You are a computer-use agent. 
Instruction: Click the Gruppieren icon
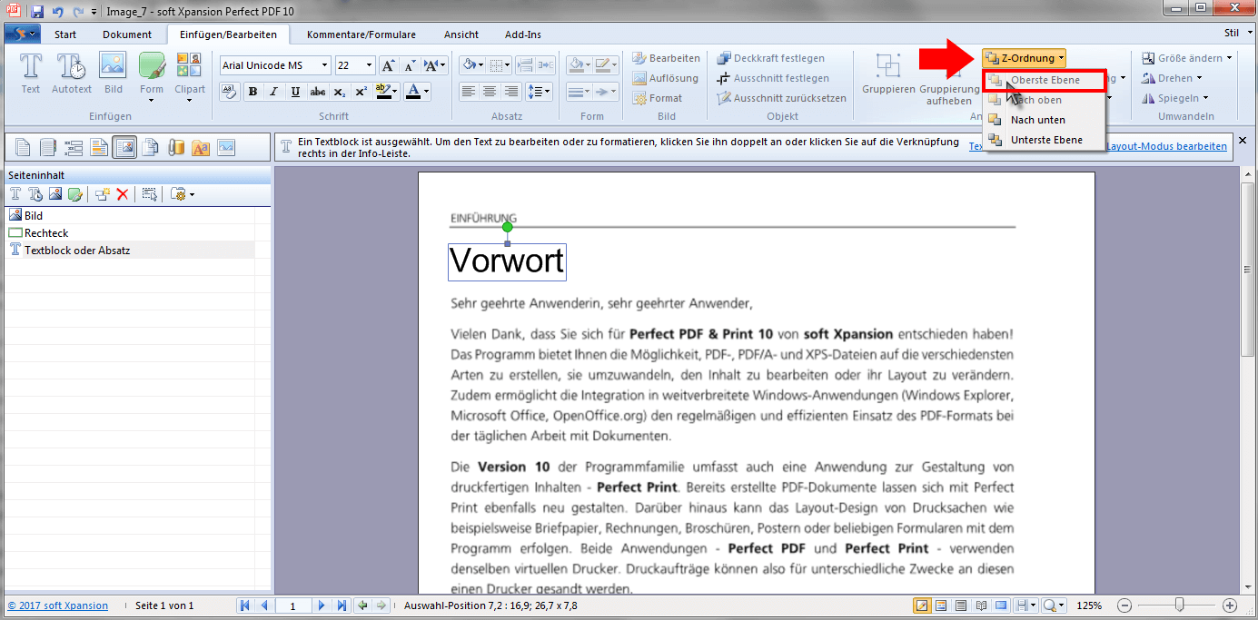(x=887, y=74)
